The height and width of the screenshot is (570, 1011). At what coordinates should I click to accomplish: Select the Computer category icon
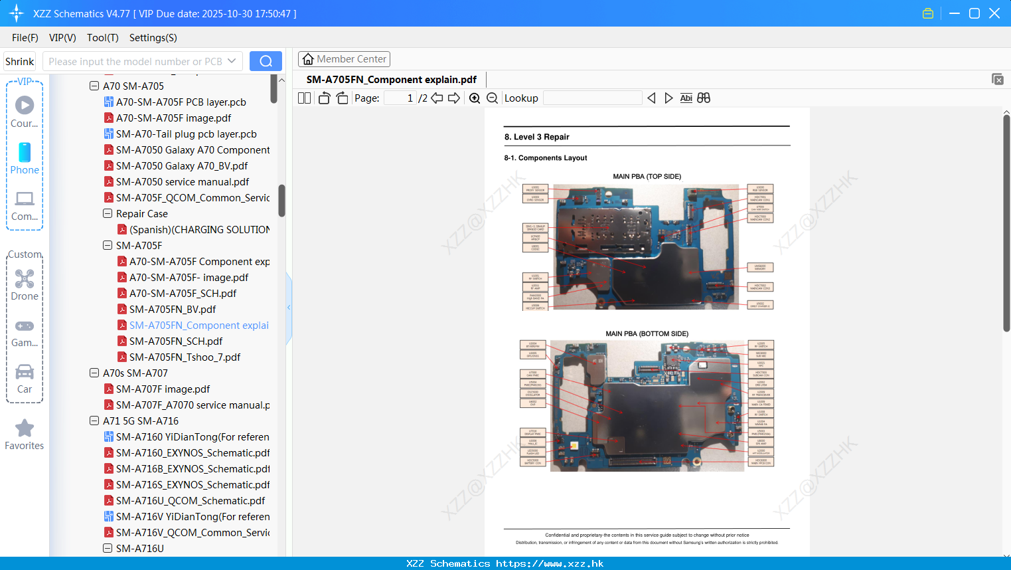pyautogui.click(x=25, y=205)
